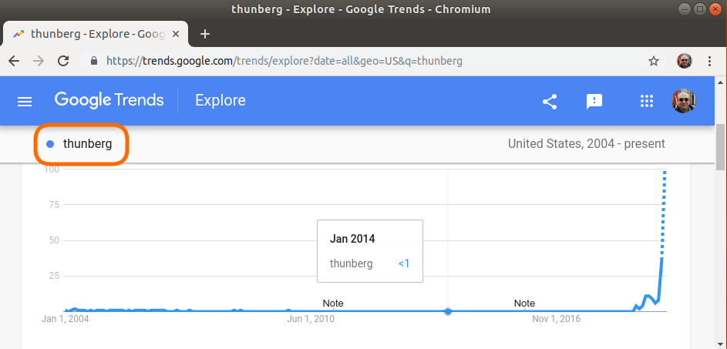
Task: Bookmark this page with the star
Action: coord(653,61)
